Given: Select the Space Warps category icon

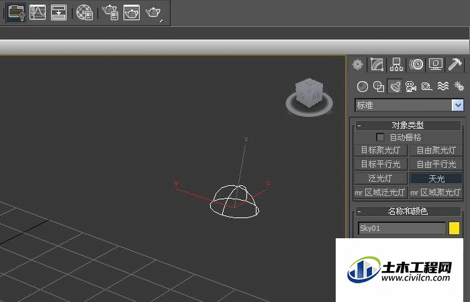Looking at the screenshot, I should (x=443, y=87).
